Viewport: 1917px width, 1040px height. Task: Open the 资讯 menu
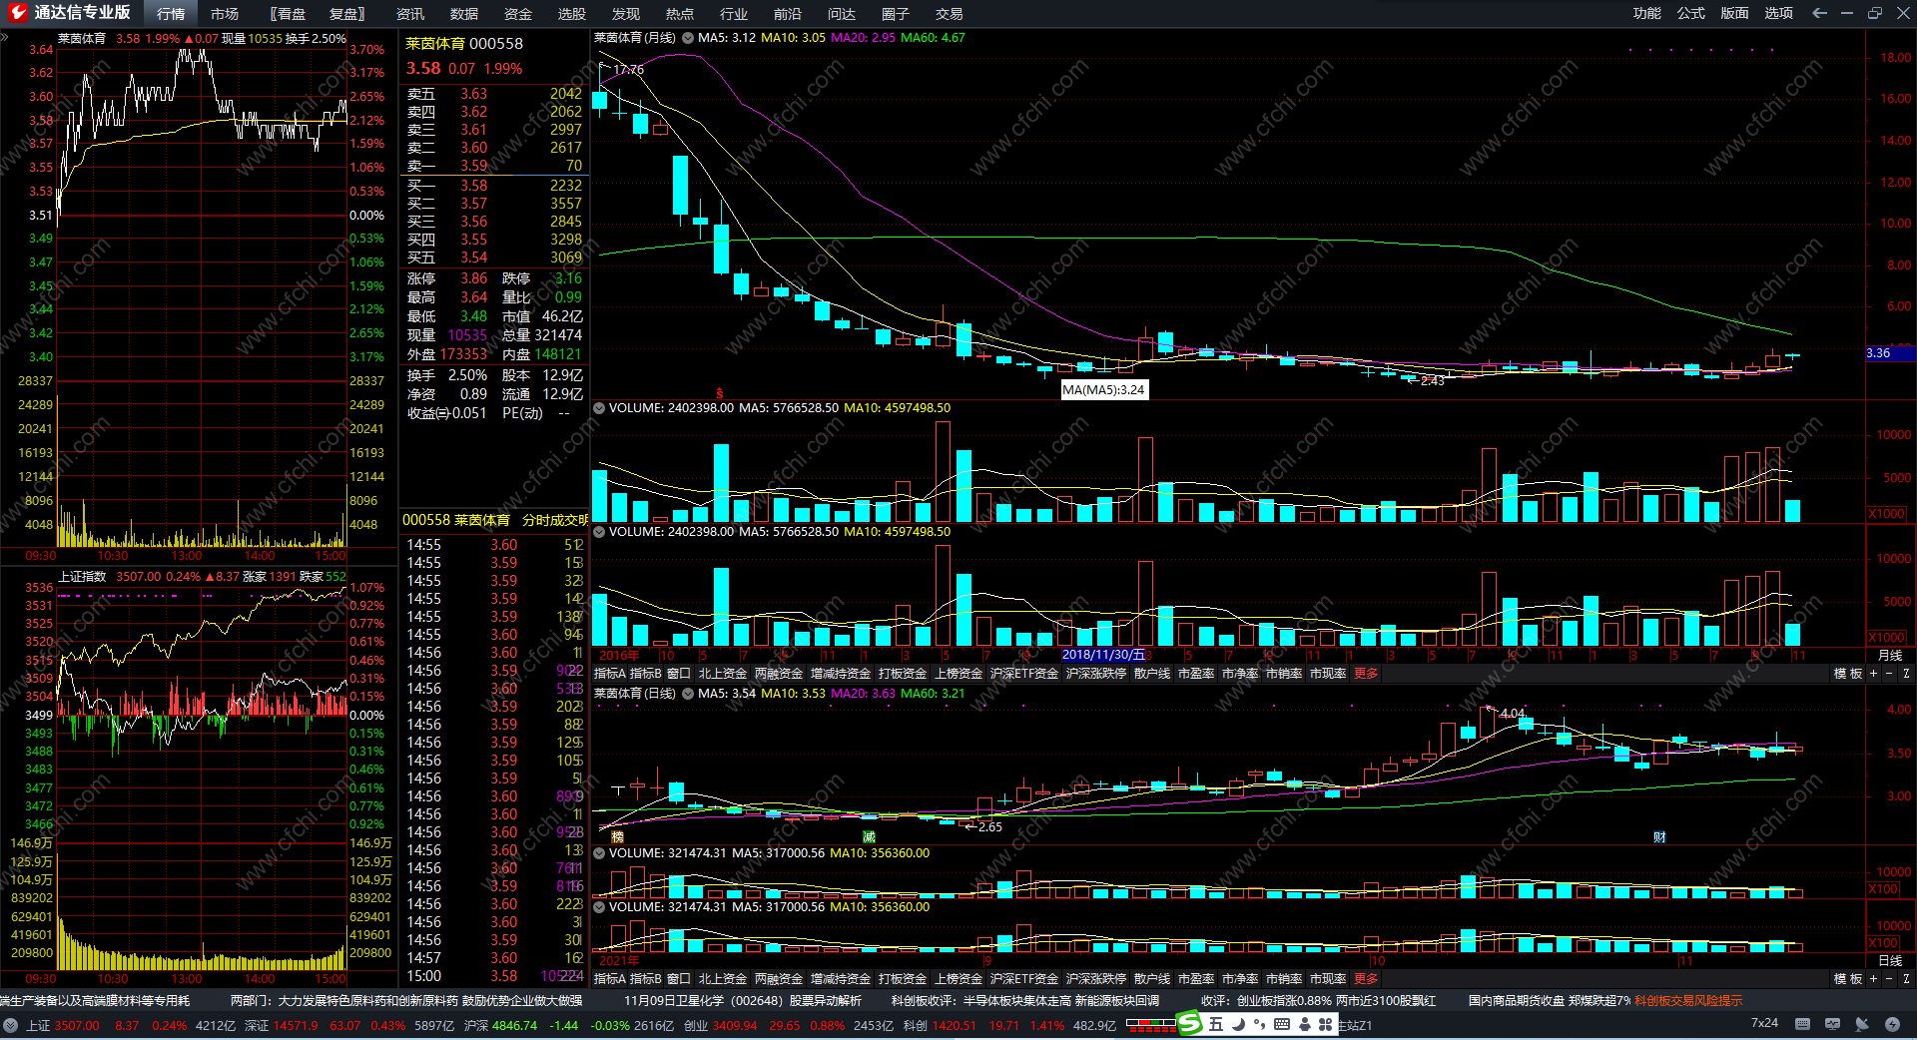(410, 14)
